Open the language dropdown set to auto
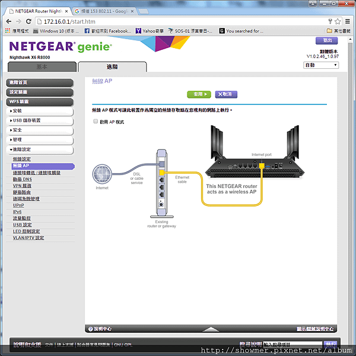This screenshot has height=356, width=356. 321,65
